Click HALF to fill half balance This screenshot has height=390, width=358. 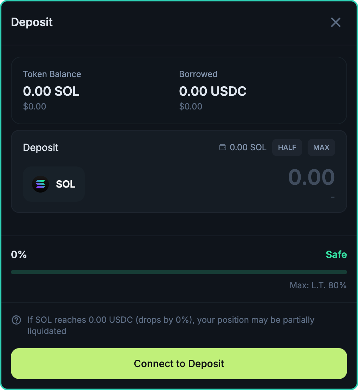[x=287, y=147]
